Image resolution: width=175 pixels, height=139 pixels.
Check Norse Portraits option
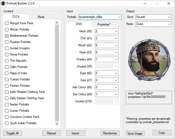click(7, 54)
